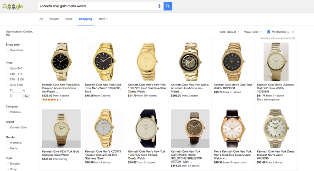Viewport: 314px width, 171px height.
Task: Click the Google logo
Action: tap(13, 6)
